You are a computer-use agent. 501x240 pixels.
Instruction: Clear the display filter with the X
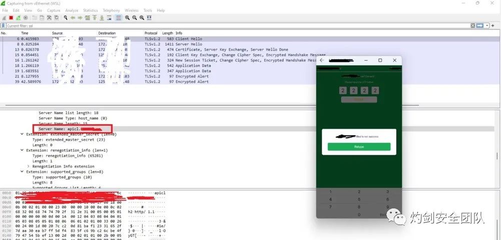coord(472,26)
